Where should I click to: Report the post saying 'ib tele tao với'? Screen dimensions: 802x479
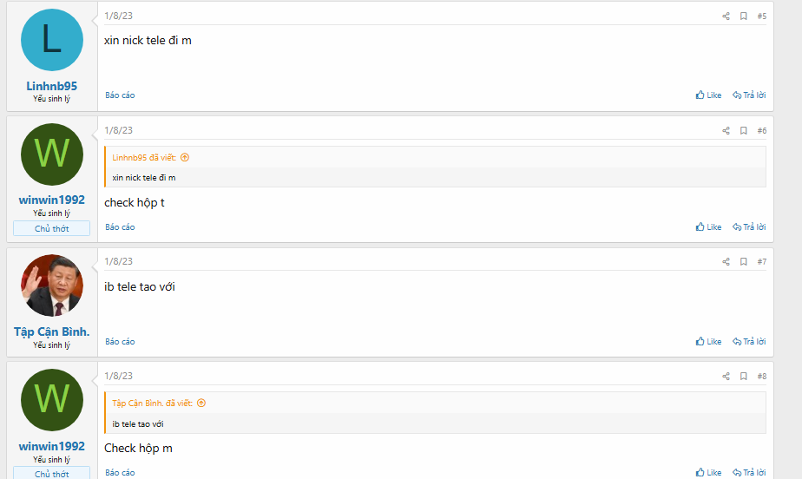pyautogui.click(x=120, y=342)
